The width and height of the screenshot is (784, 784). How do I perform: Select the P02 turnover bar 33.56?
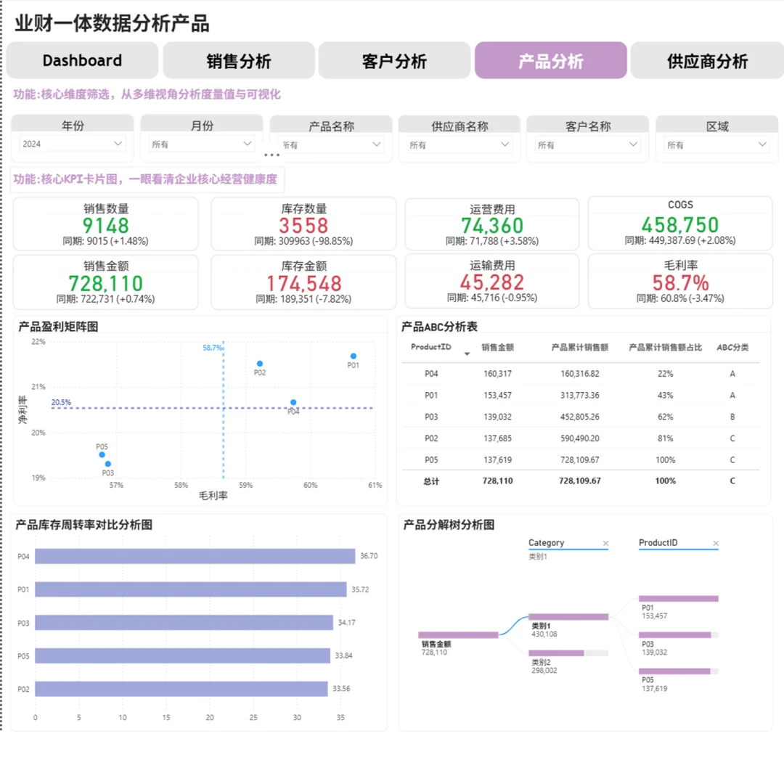pyautogui.click(x=181, y=688)
